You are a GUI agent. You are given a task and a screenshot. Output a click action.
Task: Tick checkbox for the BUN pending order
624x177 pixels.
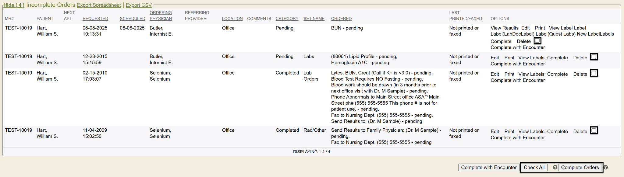point(537,40)
